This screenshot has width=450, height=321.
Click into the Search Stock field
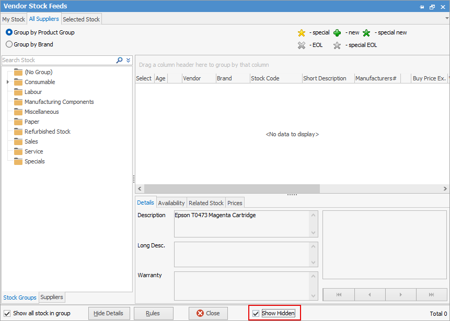(58, 60)
